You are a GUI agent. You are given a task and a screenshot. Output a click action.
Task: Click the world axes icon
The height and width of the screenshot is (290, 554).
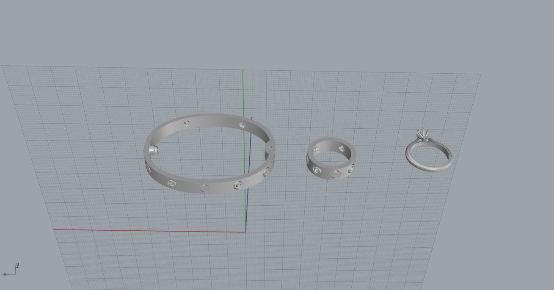tap(11, 269)
